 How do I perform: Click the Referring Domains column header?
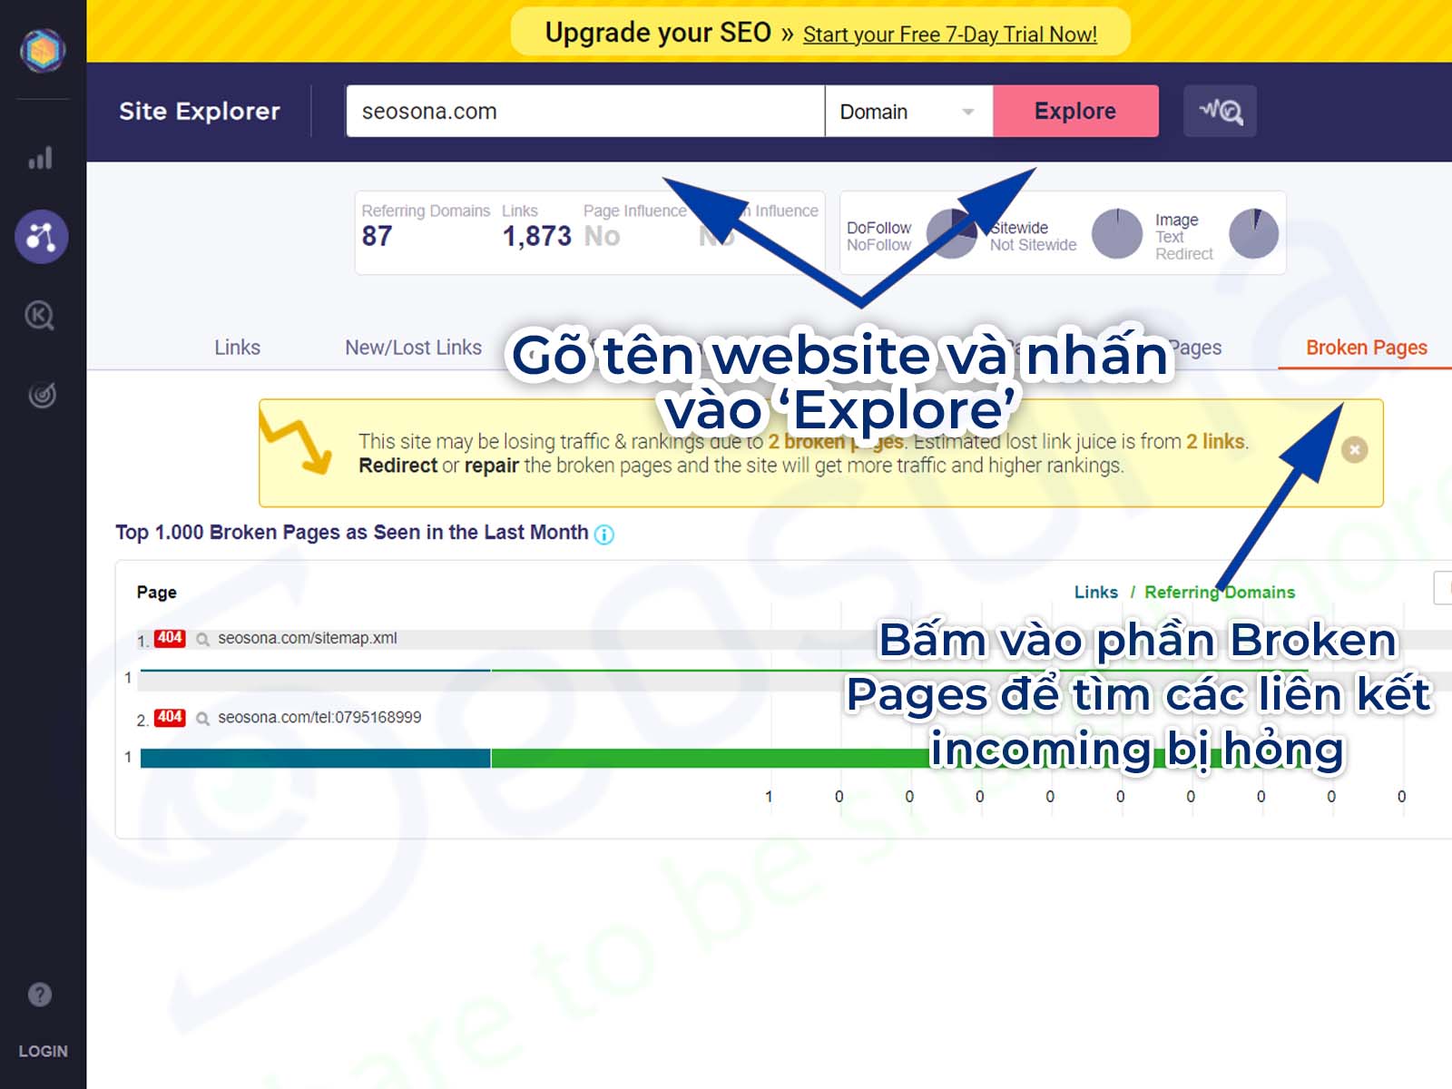click(x=1220, y=592)
